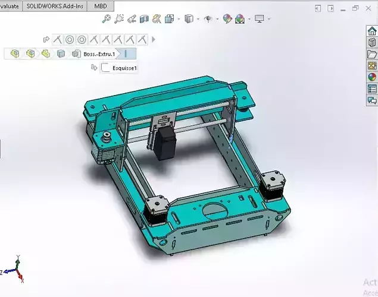Expand more mates with the gray triangle arrow
The width and height of the screenshot is (378, 297).
pos(154,39)
